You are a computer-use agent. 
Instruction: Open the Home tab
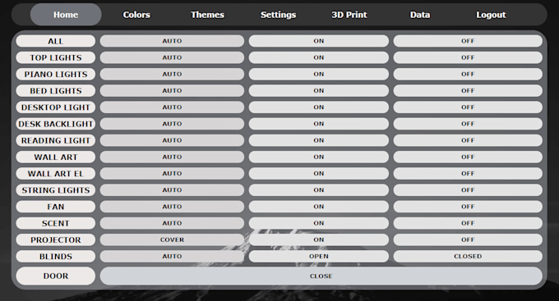pos(66,15)
